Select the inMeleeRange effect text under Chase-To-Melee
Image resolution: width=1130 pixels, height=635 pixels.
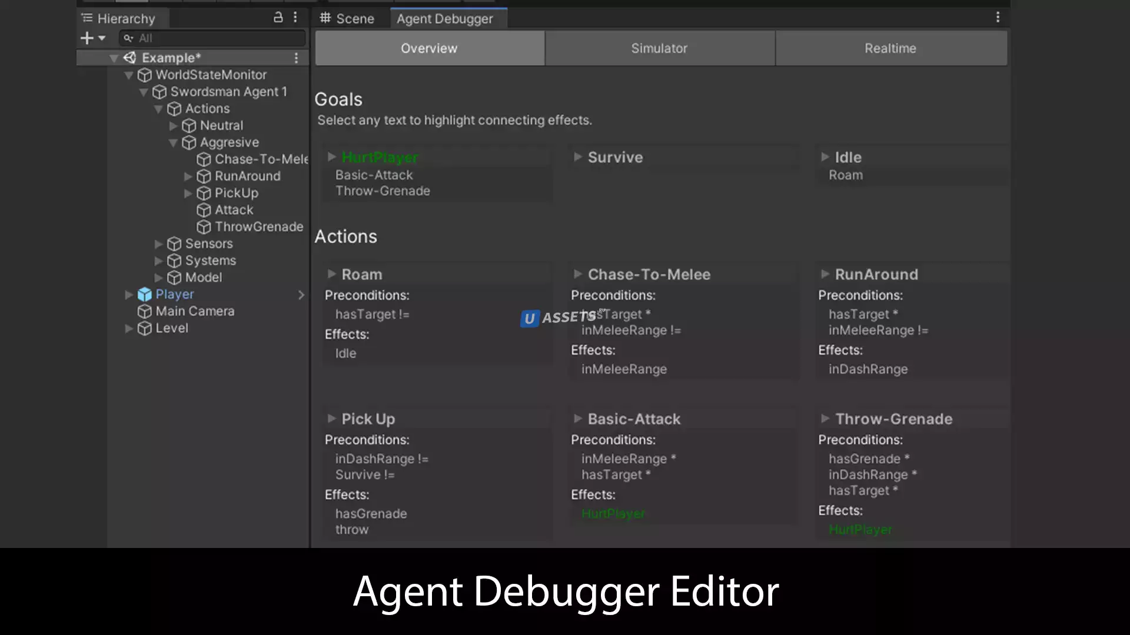(x=624, y=369)
